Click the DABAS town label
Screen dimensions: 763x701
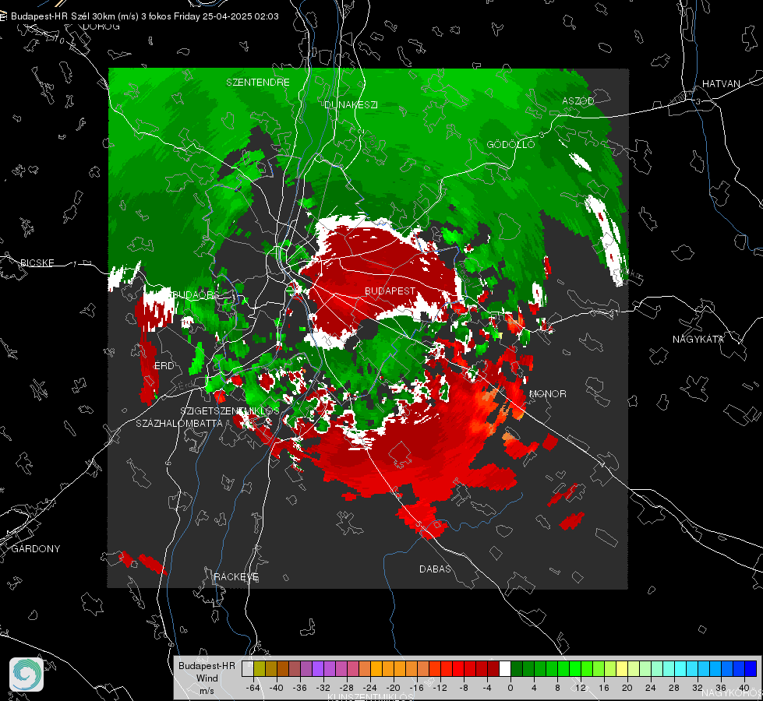pos(435,569)
